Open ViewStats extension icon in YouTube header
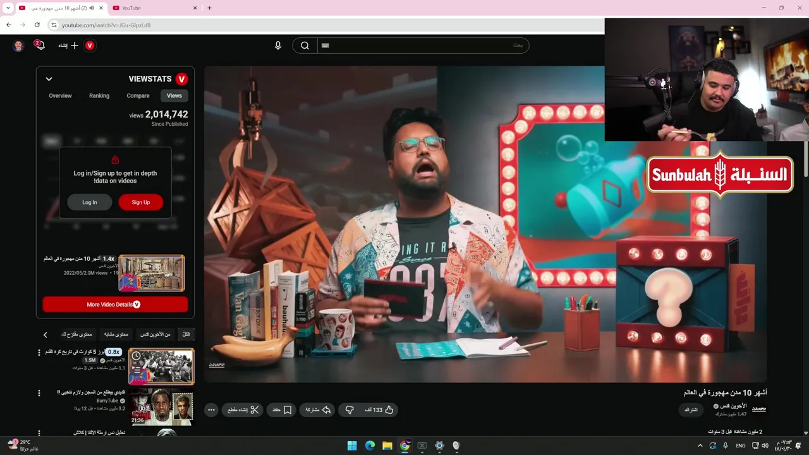Screen dimensions: 809x455 click(90, 45)
